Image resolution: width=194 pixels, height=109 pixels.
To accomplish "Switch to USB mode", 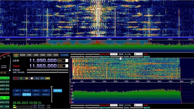I will [x=42, y=55].
